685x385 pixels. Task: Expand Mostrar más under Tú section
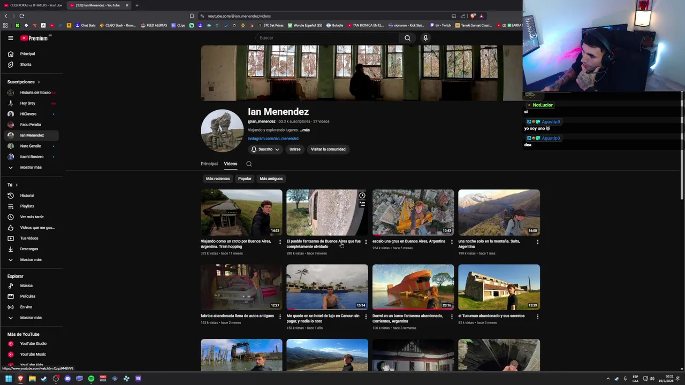[32, 260]
